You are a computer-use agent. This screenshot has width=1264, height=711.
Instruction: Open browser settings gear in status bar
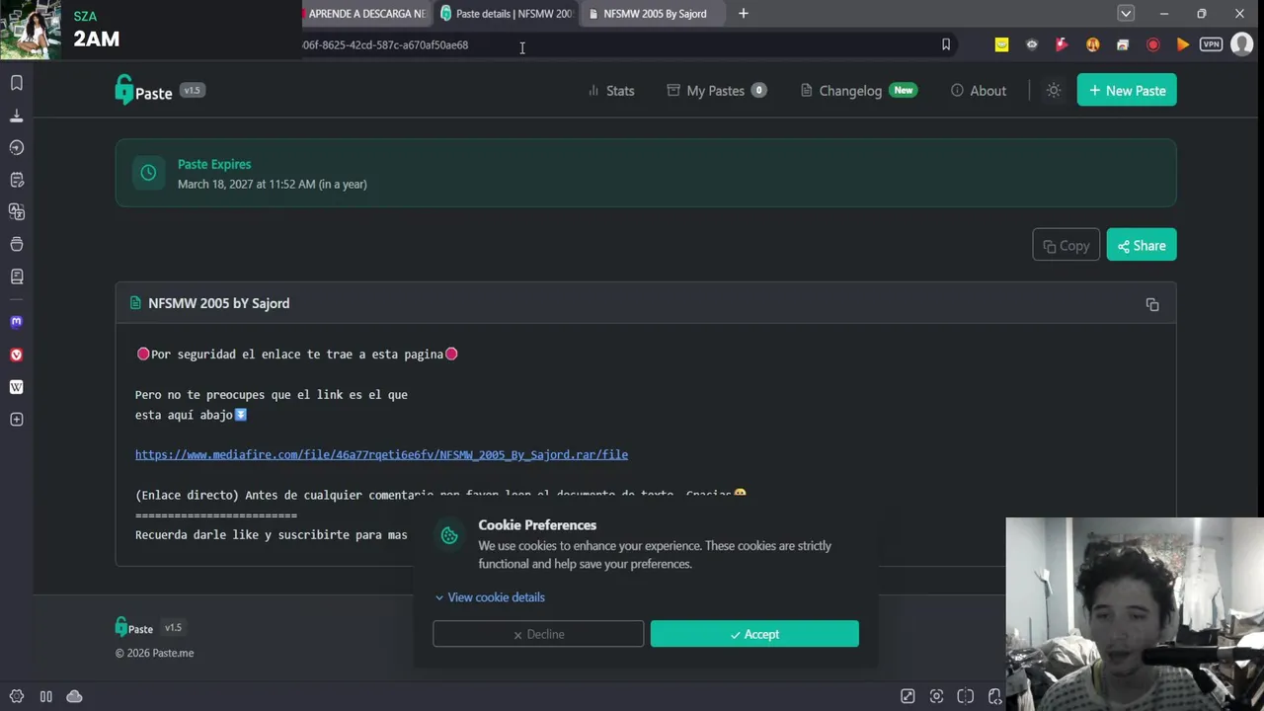(x=16, y=696)
